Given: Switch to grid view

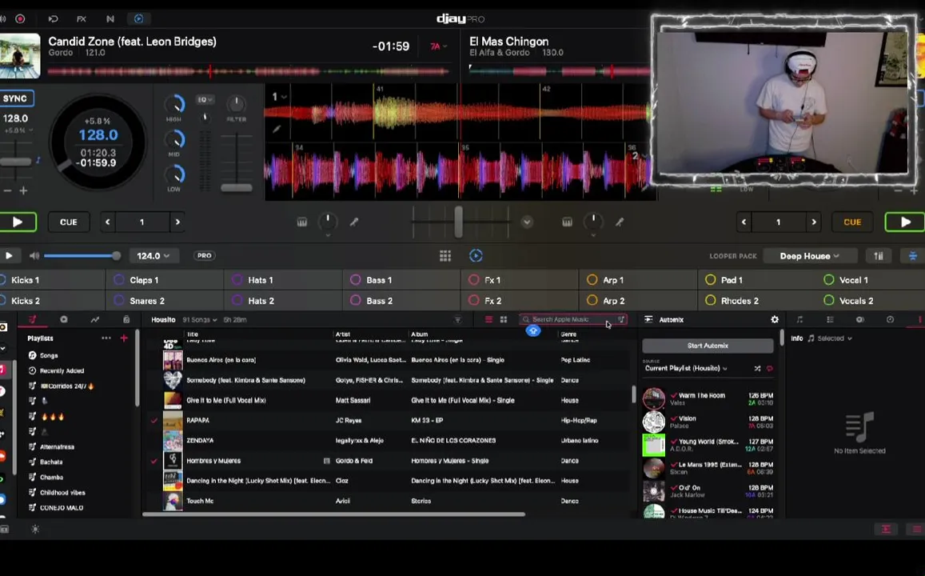Looking at the screenshot, I should [504, 319].
